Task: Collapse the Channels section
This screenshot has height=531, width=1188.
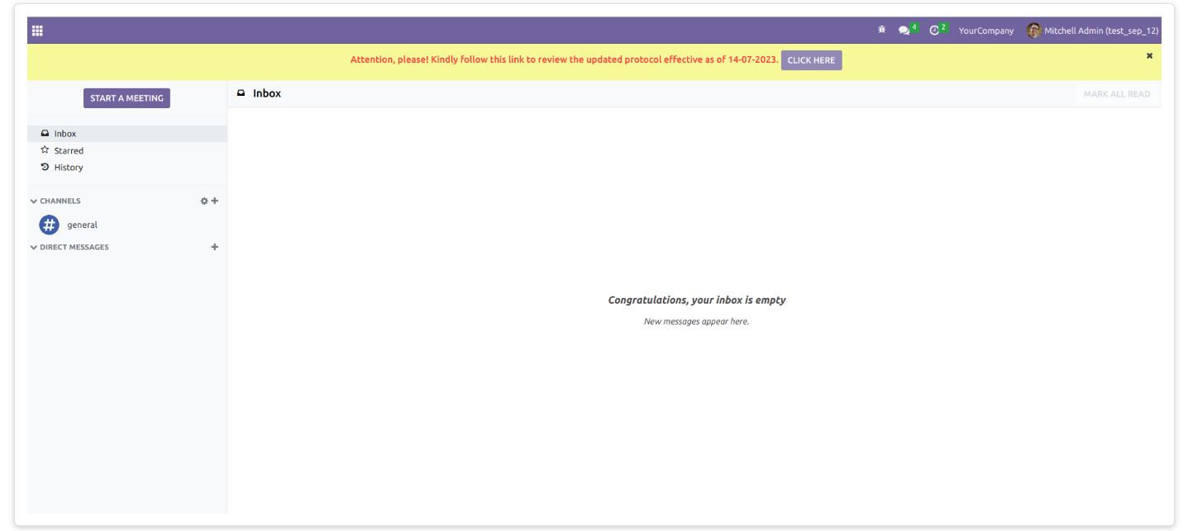Action: click(55, 201)
